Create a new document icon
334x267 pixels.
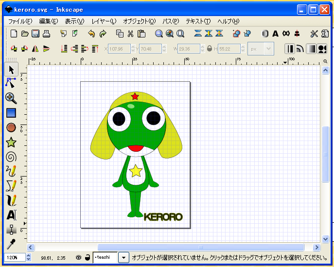(14, 34)
